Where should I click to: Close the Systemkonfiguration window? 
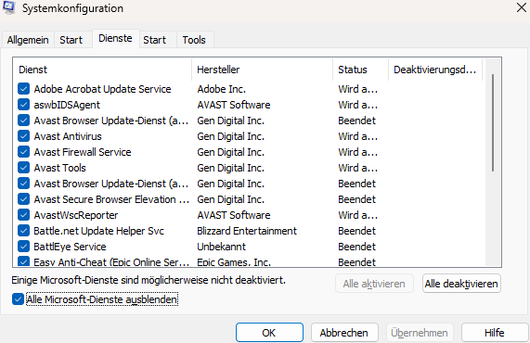tap(522, 7)
